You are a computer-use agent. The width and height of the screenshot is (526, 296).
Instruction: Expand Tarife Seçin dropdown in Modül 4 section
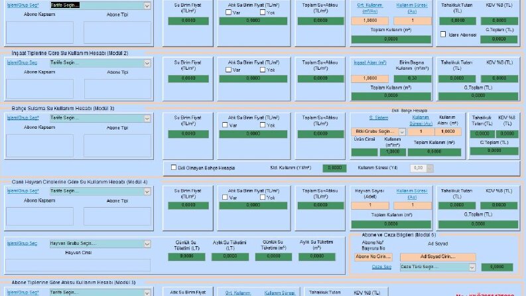tap(147, 191)
